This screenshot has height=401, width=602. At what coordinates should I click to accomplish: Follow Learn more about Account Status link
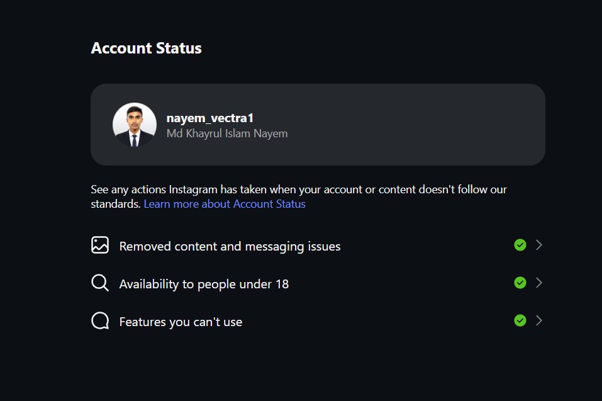point(225,203)
